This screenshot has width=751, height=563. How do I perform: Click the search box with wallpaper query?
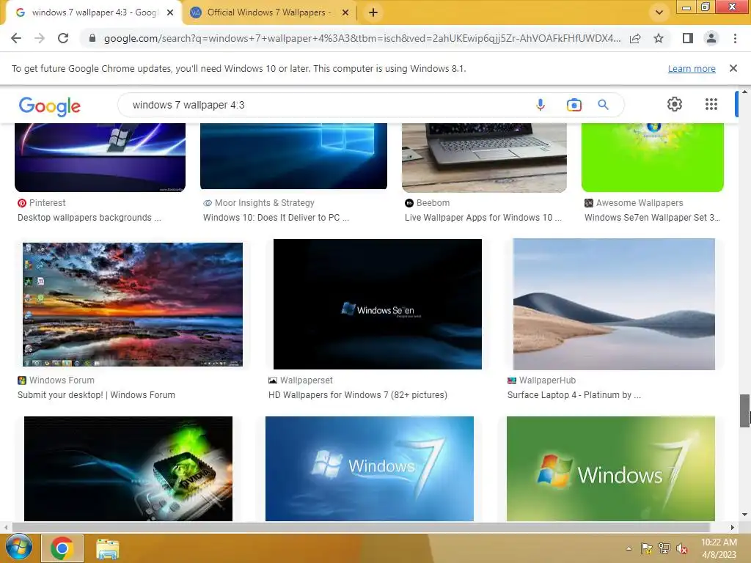pyautogui.click(x=326, y=105)
